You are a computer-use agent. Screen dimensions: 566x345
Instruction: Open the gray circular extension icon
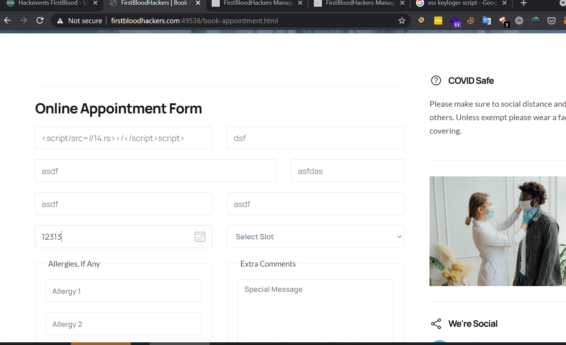[519, 21]
